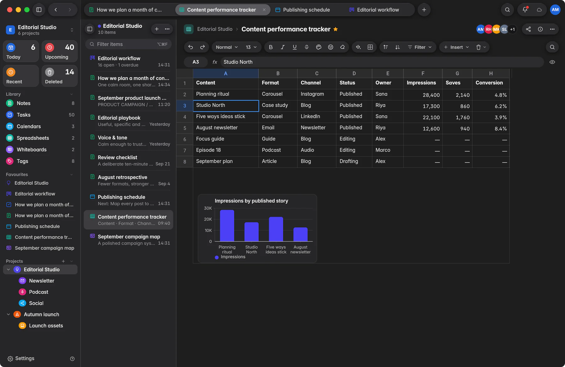Click the Filter items search field
Viewport: 565px width, 367px height.
click(129, 44)
